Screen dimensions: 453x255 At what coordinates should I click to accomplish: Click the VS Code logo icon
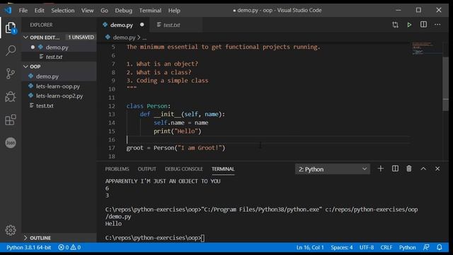click(x=8, y=11)
